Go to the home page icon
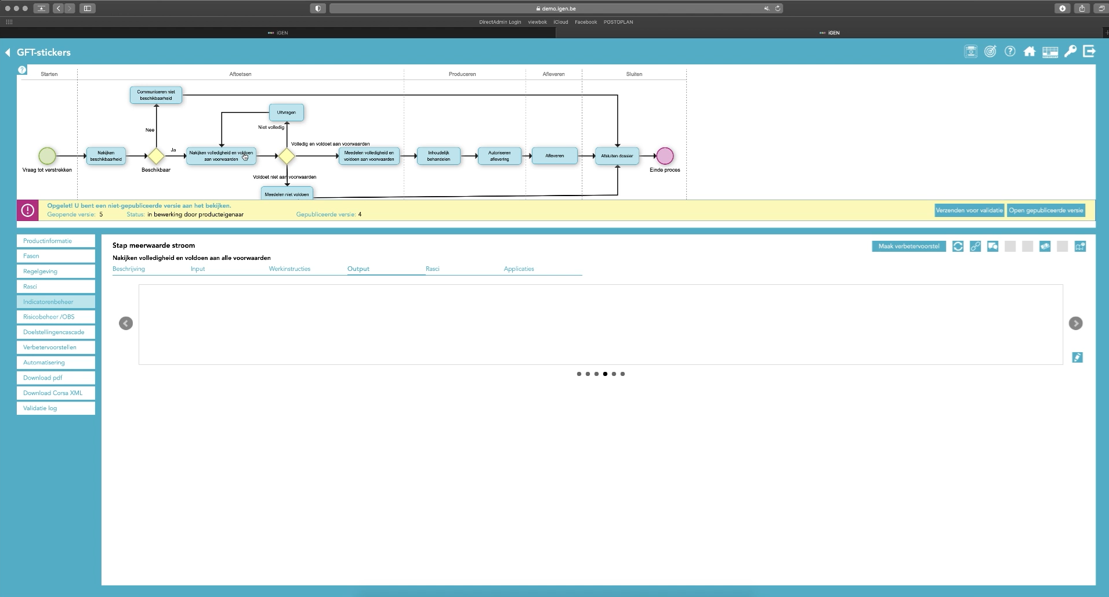Image resolution: width=1109 pixels, height=597 pixels. click(x=1030, y=52)
